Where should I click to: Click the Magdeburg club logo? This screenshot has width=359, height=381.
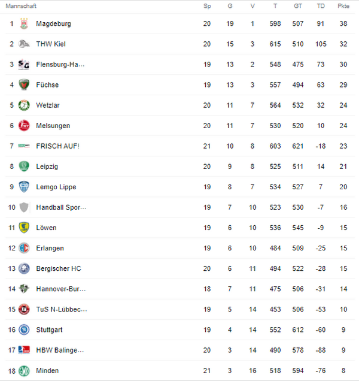point(24,24)
